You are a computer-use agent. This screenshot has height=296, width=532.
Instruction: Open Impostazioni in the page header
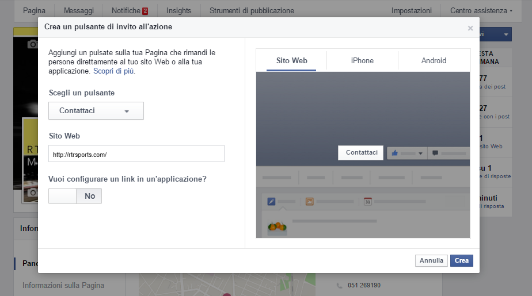point(412,10)
